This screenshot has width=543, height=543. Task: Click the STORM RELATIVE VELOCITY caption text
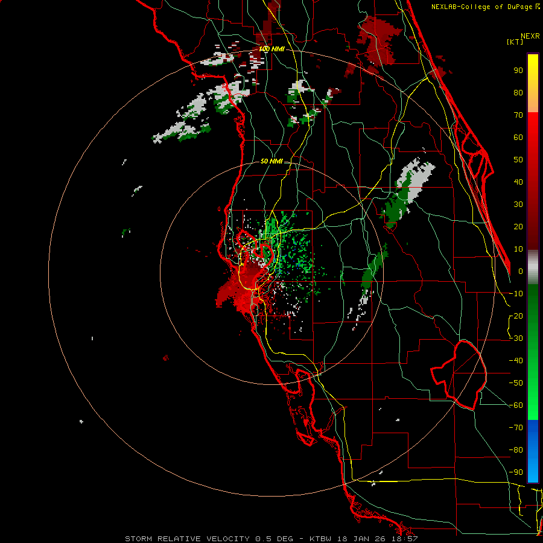(x=187, y=539)
